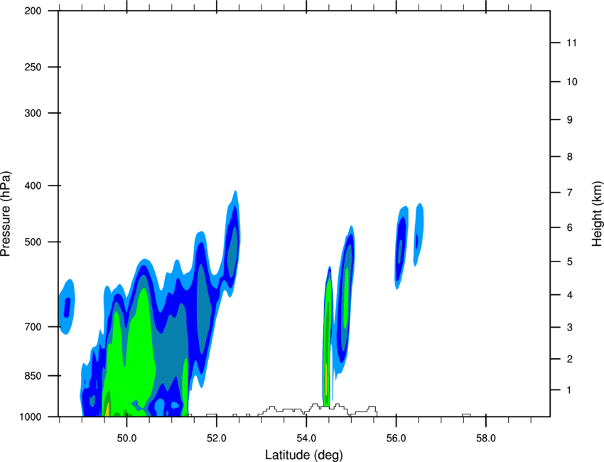This screenshot has width=604, height=462.
Task: Click the 2 km height label
Action: click(x=570, y=359)
